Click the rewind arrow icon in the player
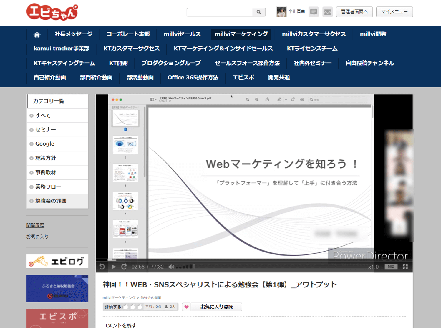Viewport: 441px width, 328px height. pos(102,267)
